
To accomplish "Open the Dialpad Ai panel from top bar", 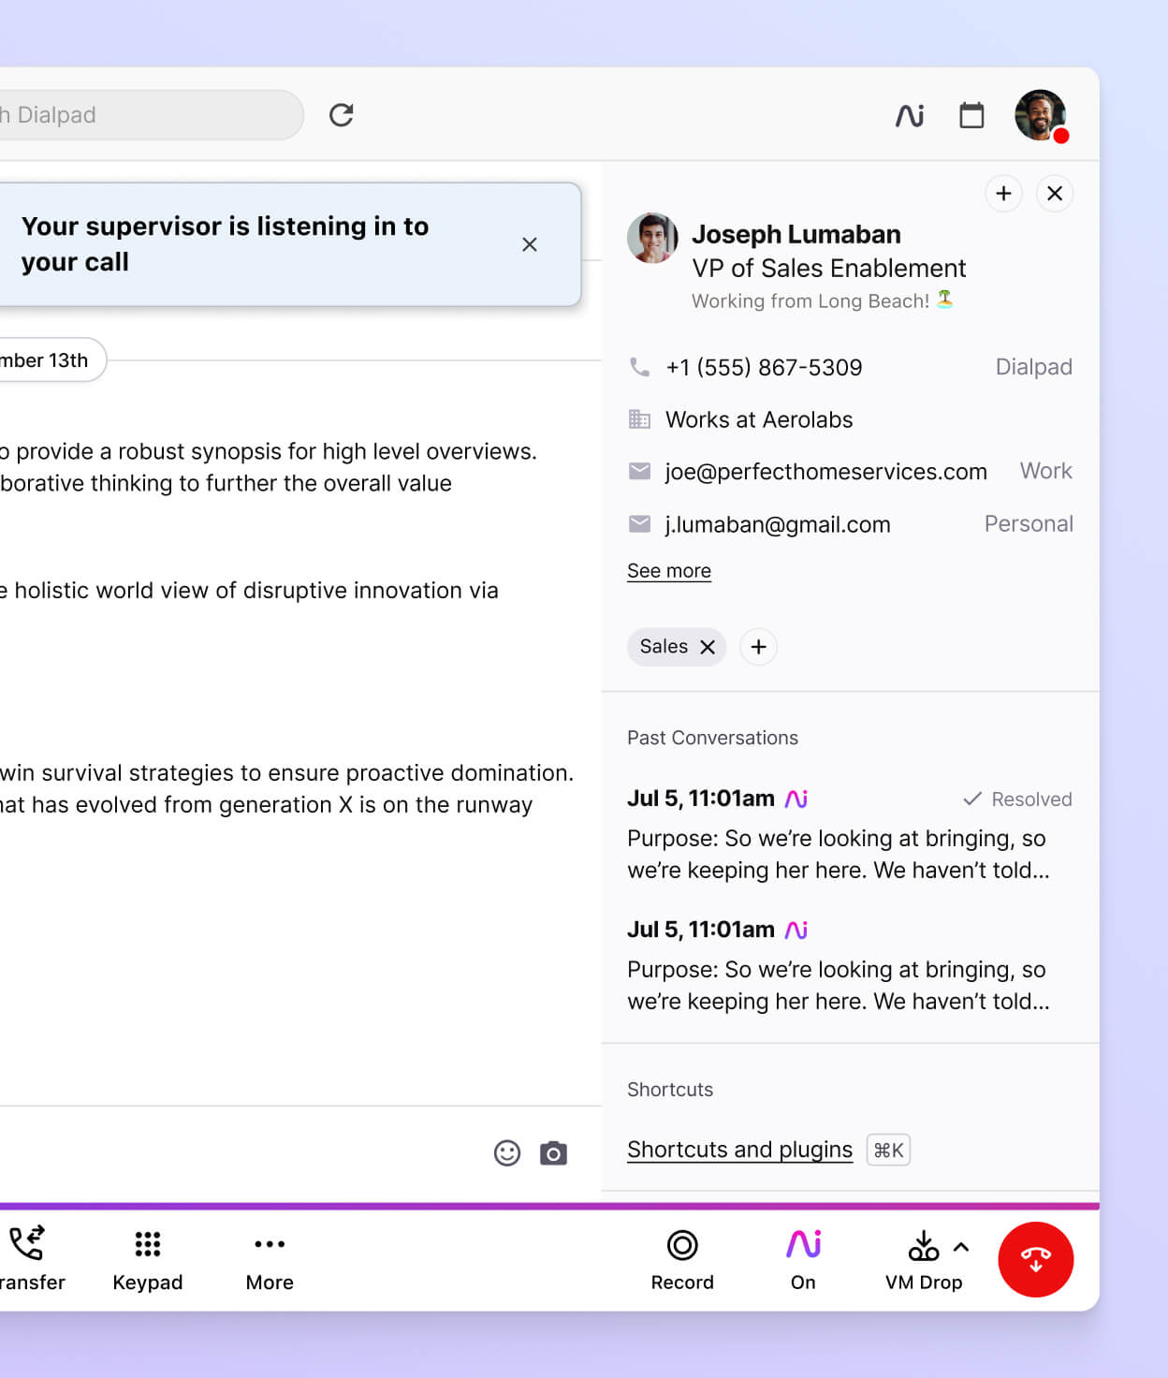I will pyautogui.click(x=909, y=115).
